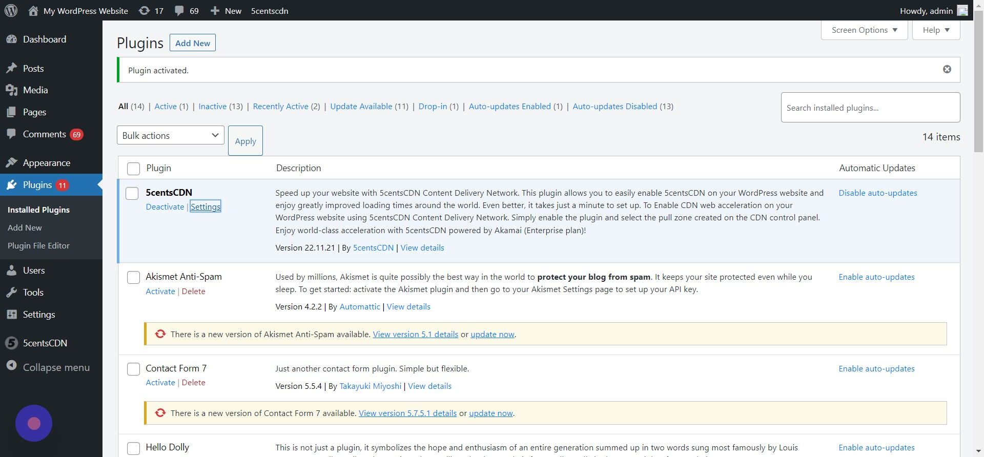Open Plugin File Editor submenu item
The height and width of the screenshot is (457, 984).
(x=38, y=245)
